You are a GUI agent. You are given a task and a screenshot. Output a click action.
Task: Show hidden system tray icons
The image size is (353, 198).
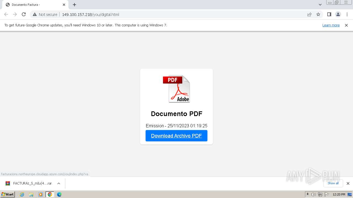point(307,194)
